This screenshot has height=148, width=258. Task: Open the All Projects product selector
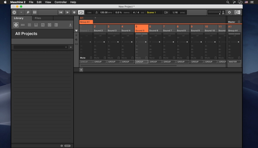tap(42, 34)
